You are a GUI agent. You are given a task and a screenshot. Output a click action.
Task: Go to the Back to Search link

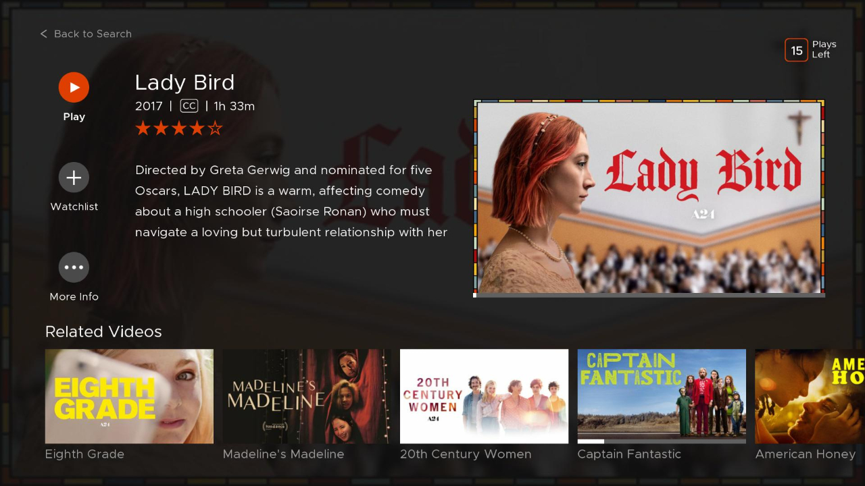tap(86, 34)
